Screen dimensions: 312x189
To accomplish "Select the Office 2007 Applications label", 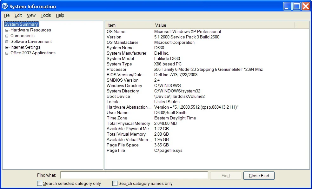I will (x=33, y=53).
